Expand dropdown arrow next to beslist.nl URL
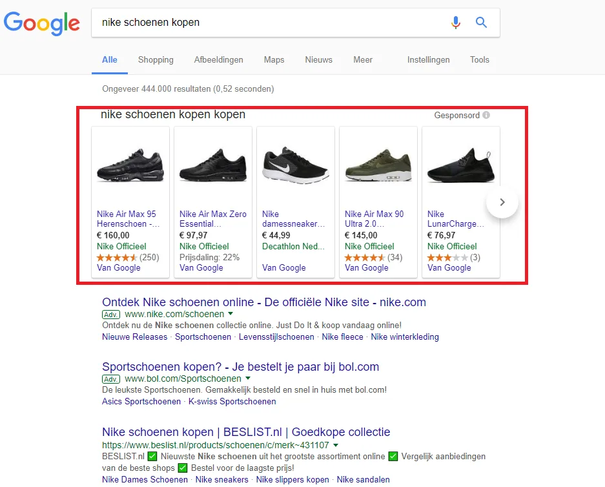This screenshot has width=605, height=487. pyautogui.click(x=336, y=444)
